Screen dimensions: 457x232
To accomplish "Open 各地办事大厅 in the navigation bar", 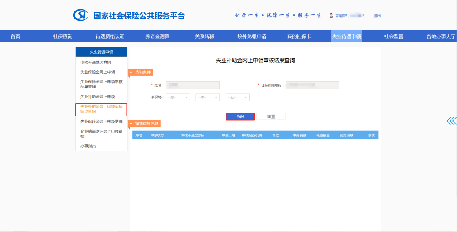I will [x=440, y=36].
